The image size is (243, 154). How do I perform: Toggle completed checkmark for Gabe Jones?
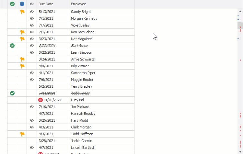click(x=12, y=93)
